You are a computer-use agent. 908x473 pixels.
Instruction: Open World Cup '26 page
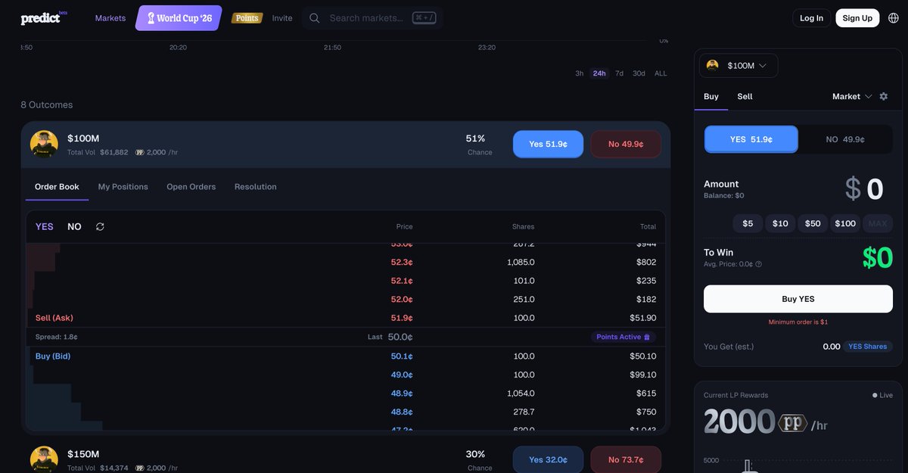[179, 18]
